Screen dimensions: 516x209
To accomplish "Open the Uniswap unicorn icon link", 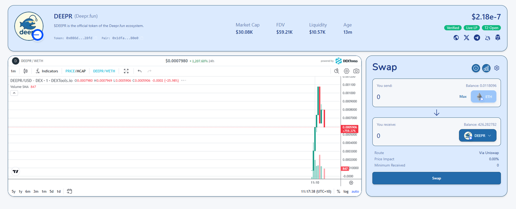I will click(488, 38).
